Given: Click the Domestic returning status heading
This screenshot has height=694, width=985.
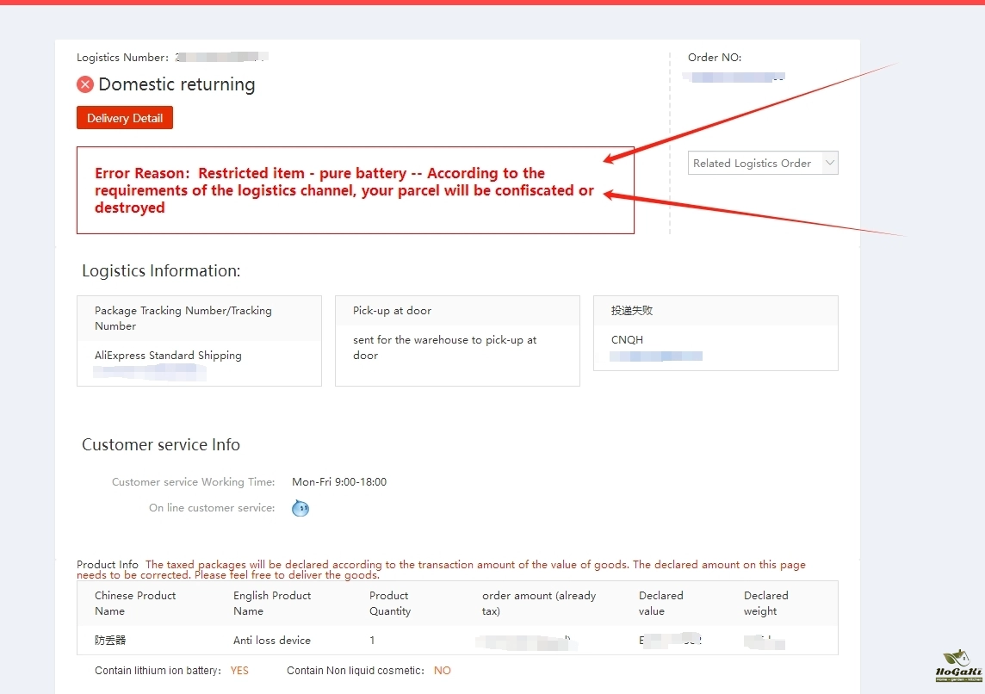Looking at the screenshot, I should click(177, 84).
